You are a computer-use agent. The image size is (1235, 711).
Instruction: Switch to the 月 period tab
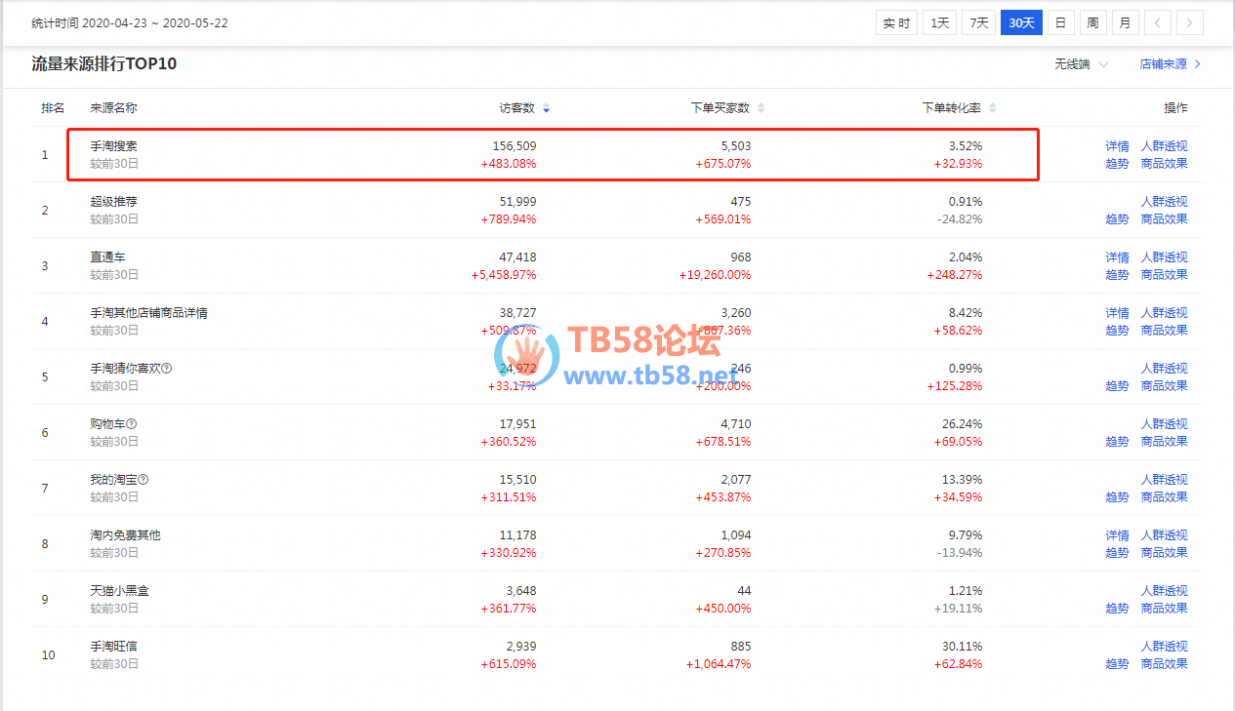(x=1126, y=23)
